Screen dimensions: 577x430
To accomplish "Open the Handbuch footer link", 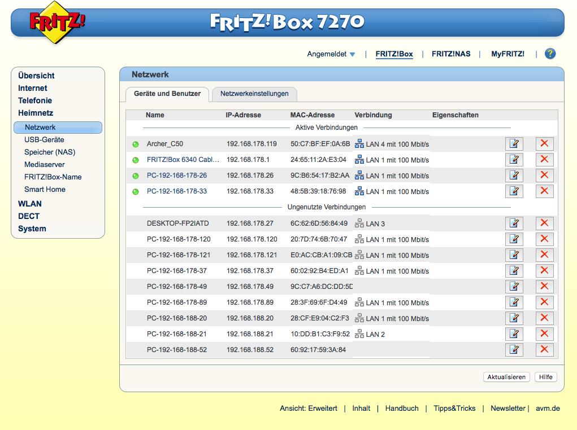I will click(x=402, y=409).
